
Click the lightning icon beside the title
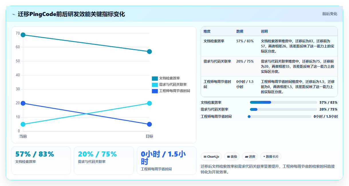click(13, 14)
